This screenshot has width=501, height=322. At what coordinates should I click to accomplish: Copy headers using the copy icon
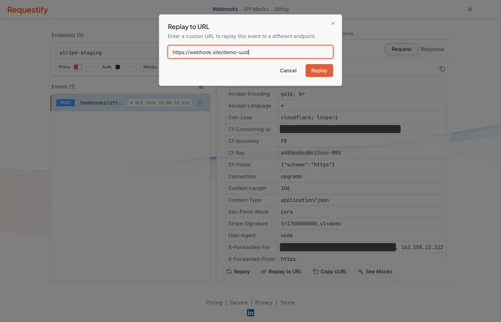pyautogui.click(x=442, y=69)
